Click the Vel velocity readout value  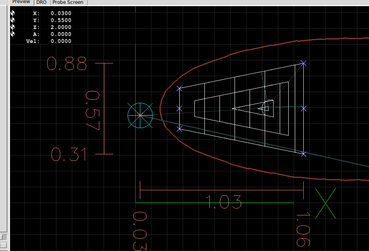pyautogui.click(x=61, y=41)
